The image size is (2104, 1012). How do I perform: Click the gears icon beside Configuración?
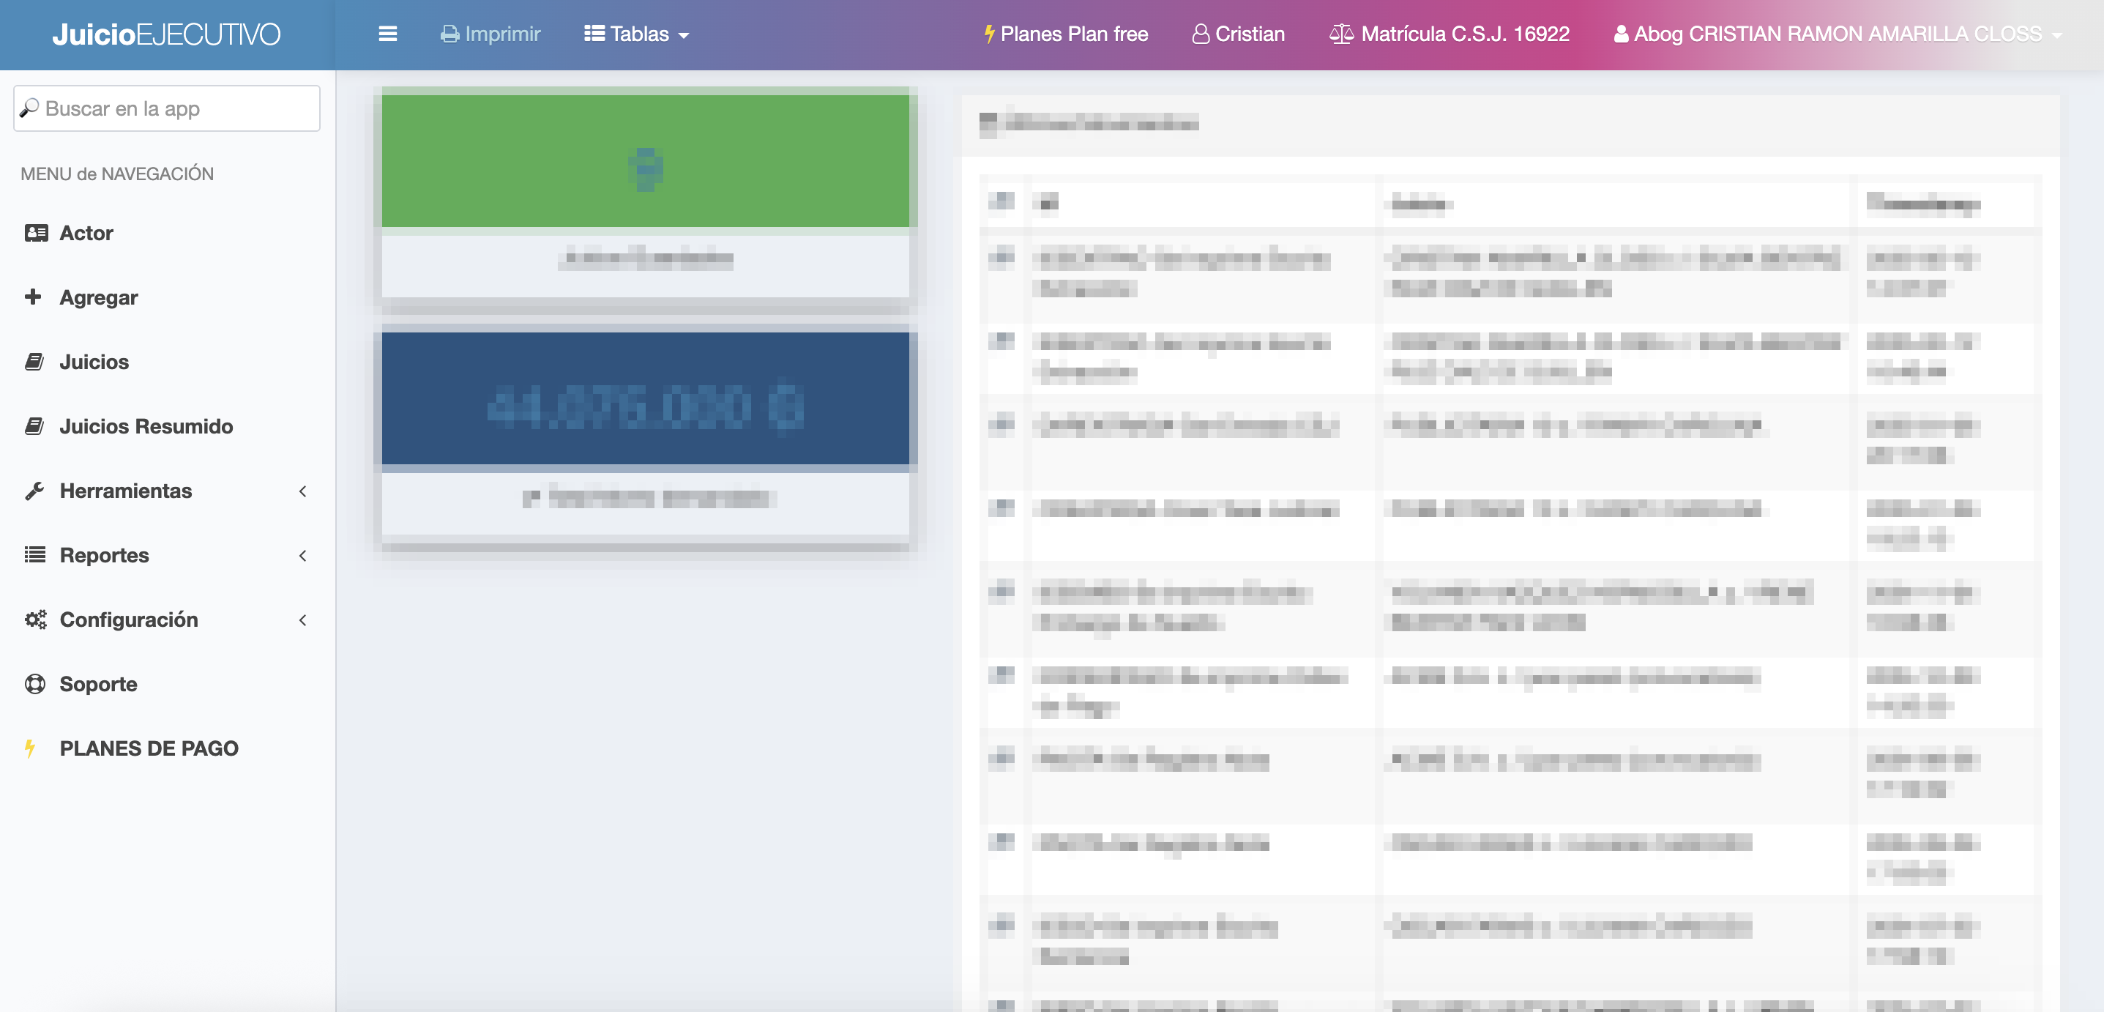point(35,619)
